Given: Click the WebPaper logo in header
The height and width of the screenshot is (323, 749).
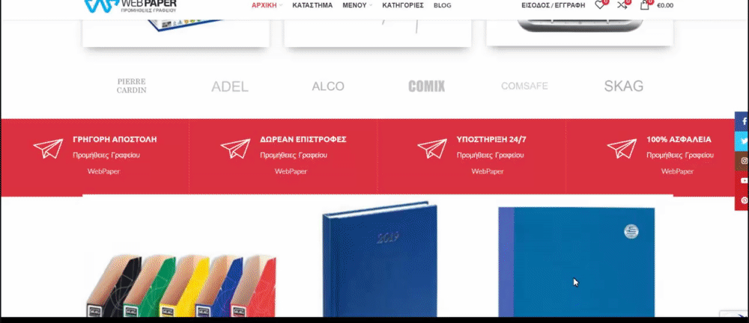Looking at the screenshot, I should click(x=130, y=6).
